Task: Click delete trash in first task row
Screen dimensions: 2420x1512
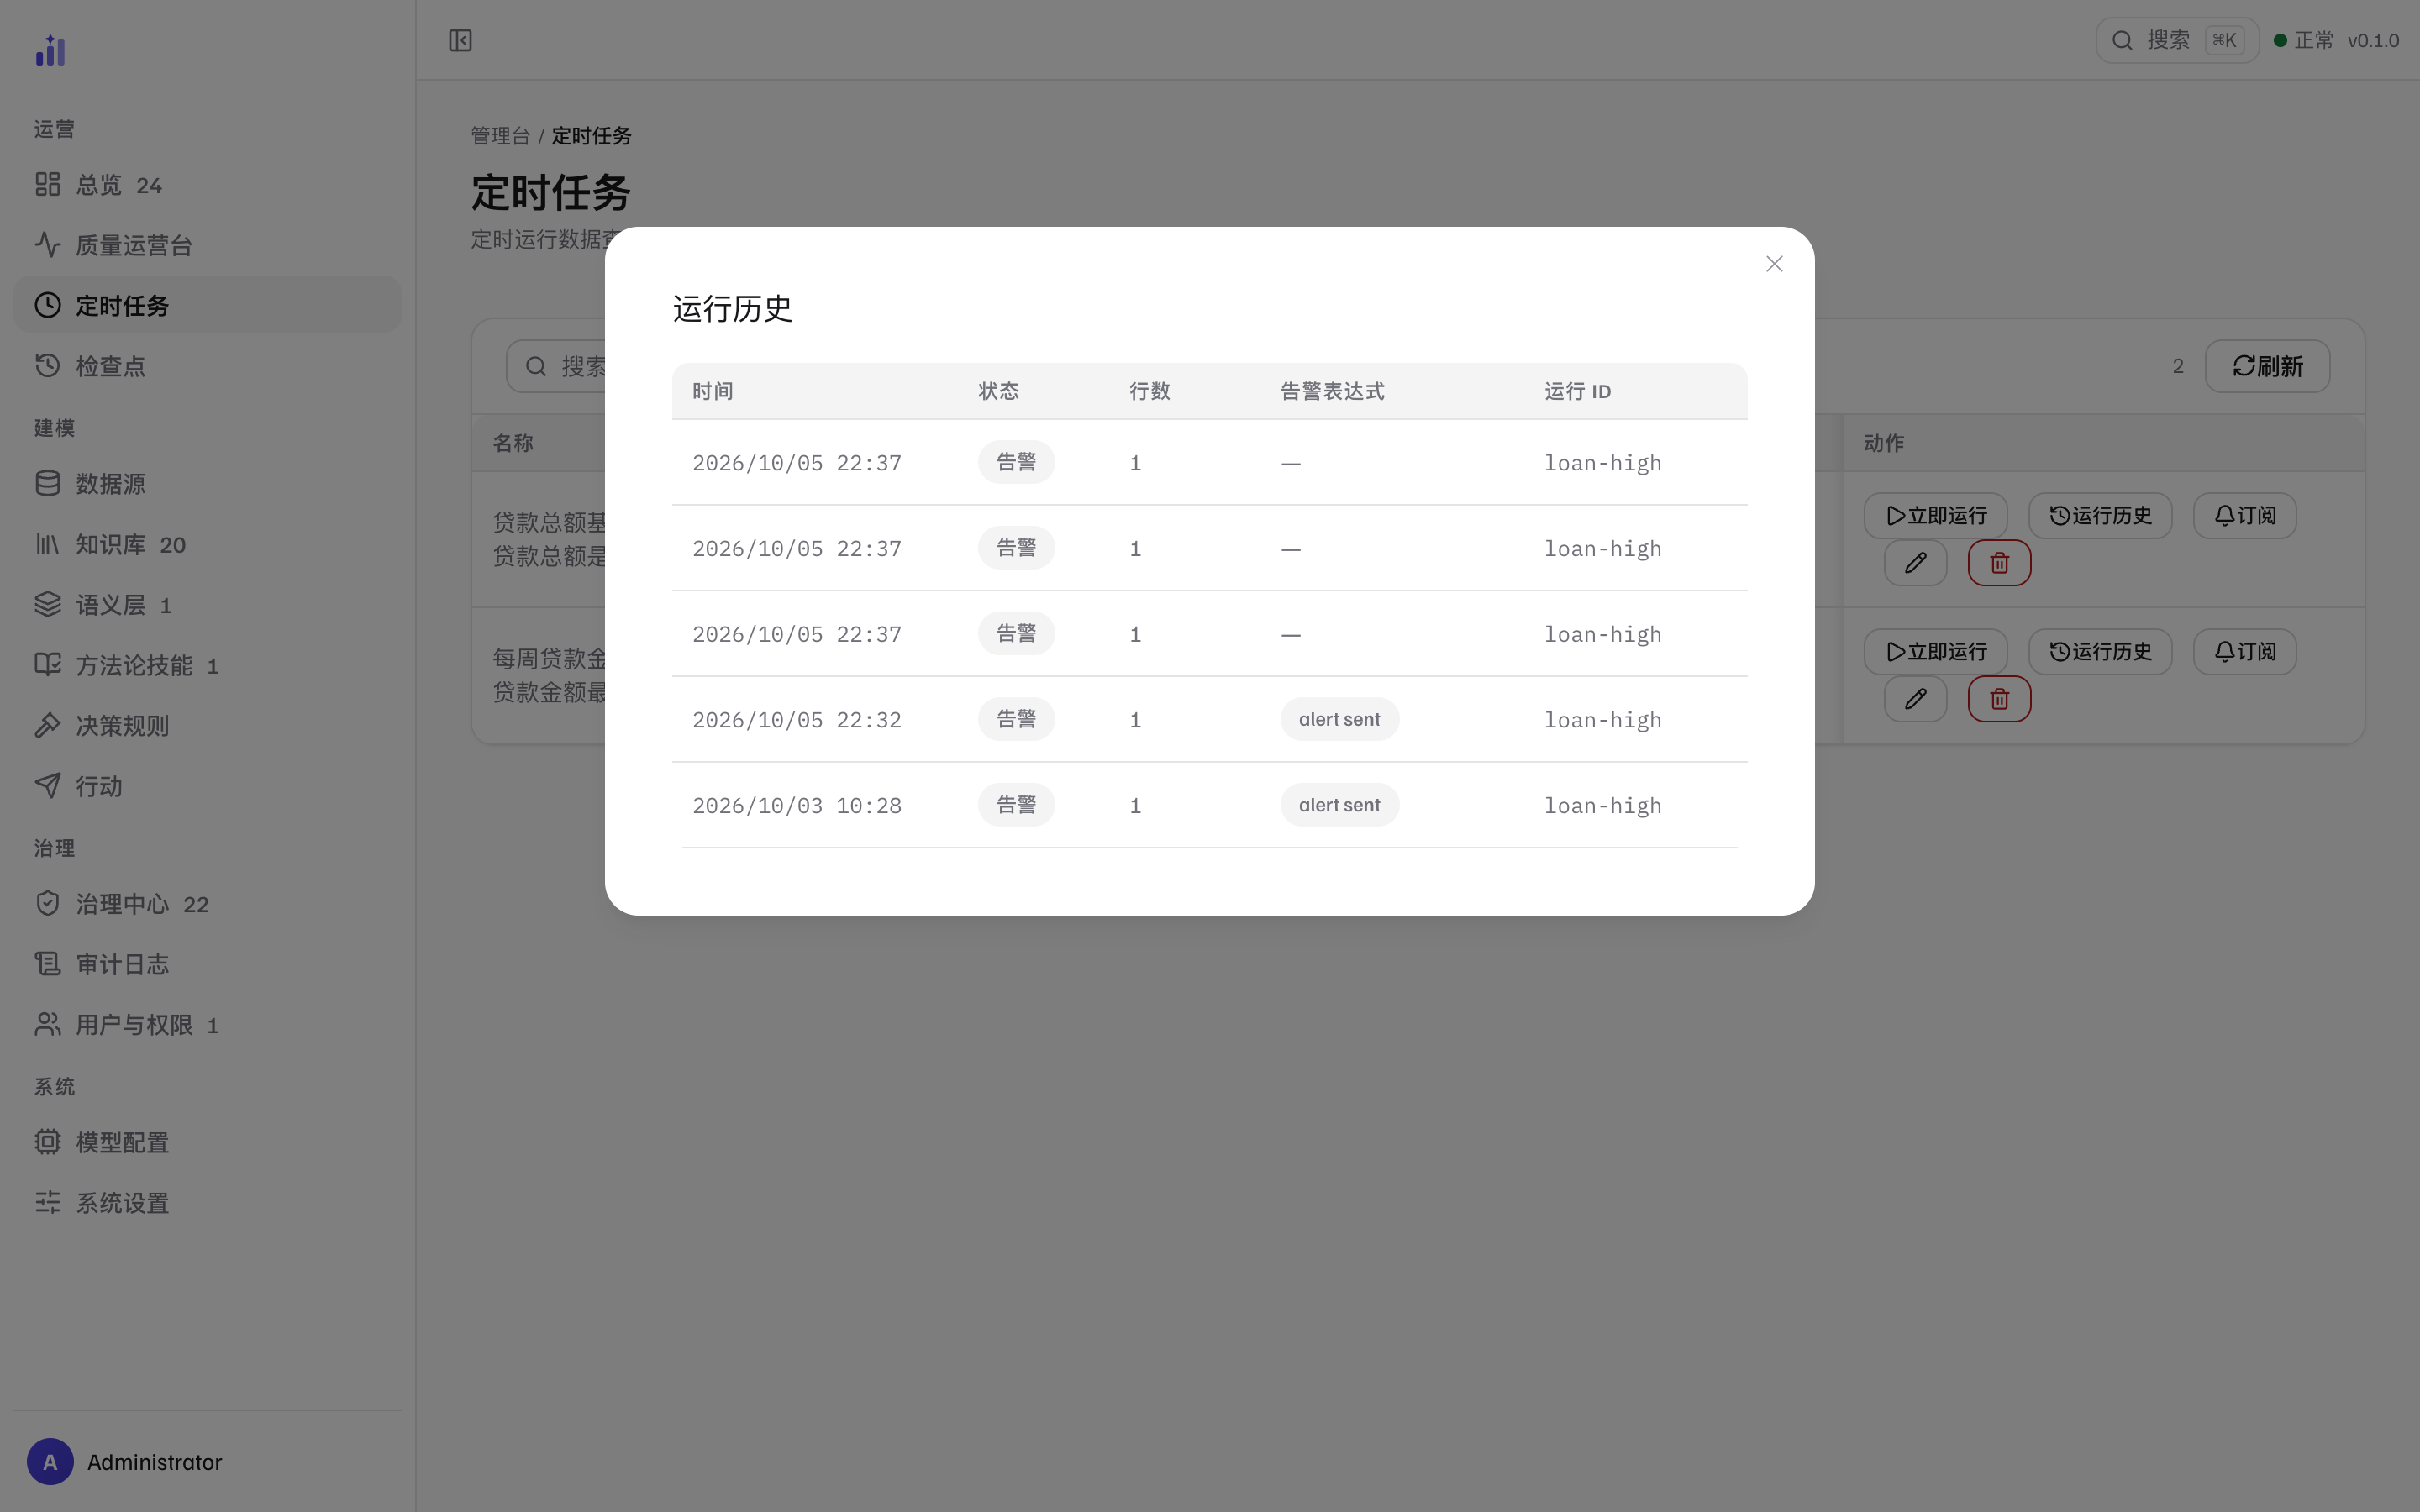Action: click(1999, 563)
